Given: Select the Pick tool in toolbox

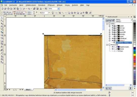Looking at the screenshot, I should click(2, 18).
